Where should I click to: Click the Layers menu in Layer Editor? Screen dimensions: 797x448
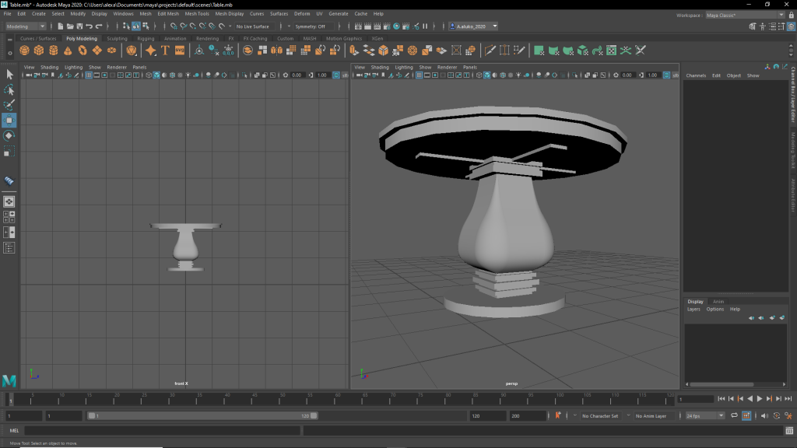[693, 309]
